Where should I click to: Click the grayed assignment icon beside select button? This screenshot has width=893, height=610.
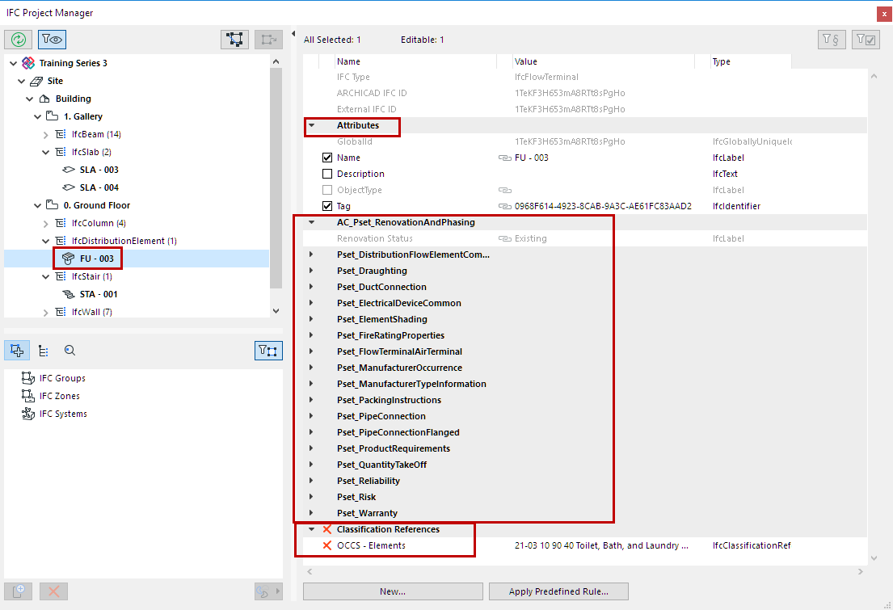click(x=268, y=40)
